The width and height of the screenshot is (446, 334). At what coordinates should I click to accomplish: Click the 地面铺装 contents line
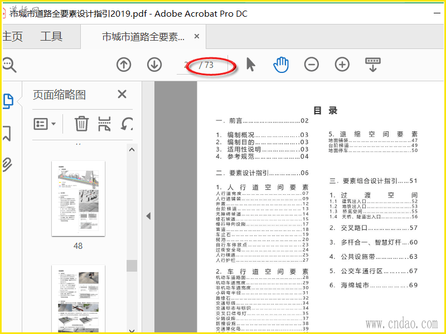pos(373,140)
